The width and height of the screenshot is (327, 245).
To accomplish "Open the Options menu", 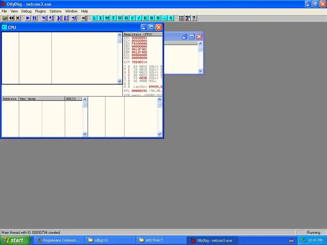I will point(56,11).
